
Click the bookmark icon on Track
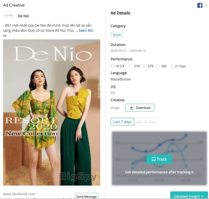coord(153,159)
